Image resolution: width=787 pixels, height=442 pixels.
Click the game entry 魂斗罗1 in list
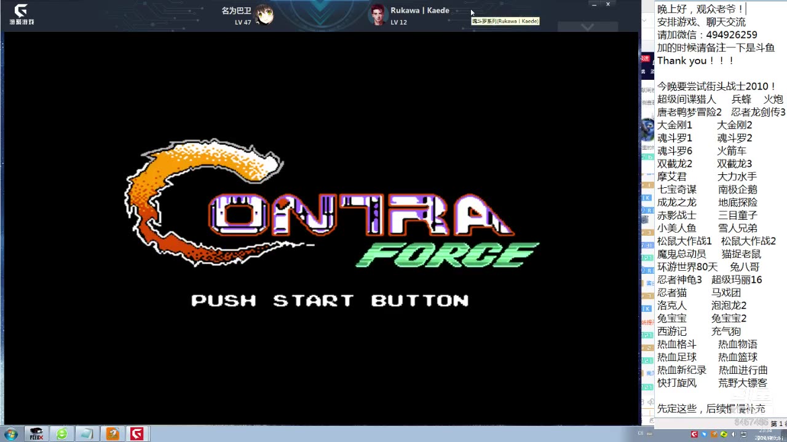[674, 138]
